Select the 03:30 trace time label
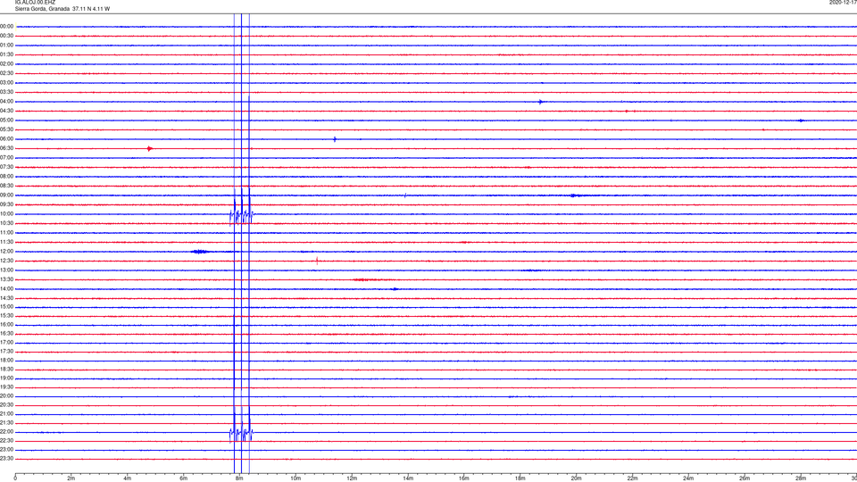Screen dimensions: 857x482 point(6,92)
